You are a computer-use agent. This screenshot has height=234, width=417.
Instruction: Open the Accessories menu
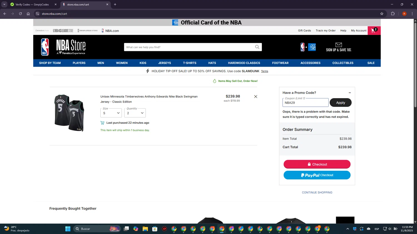pyautogui.click(x=310, y=63)
